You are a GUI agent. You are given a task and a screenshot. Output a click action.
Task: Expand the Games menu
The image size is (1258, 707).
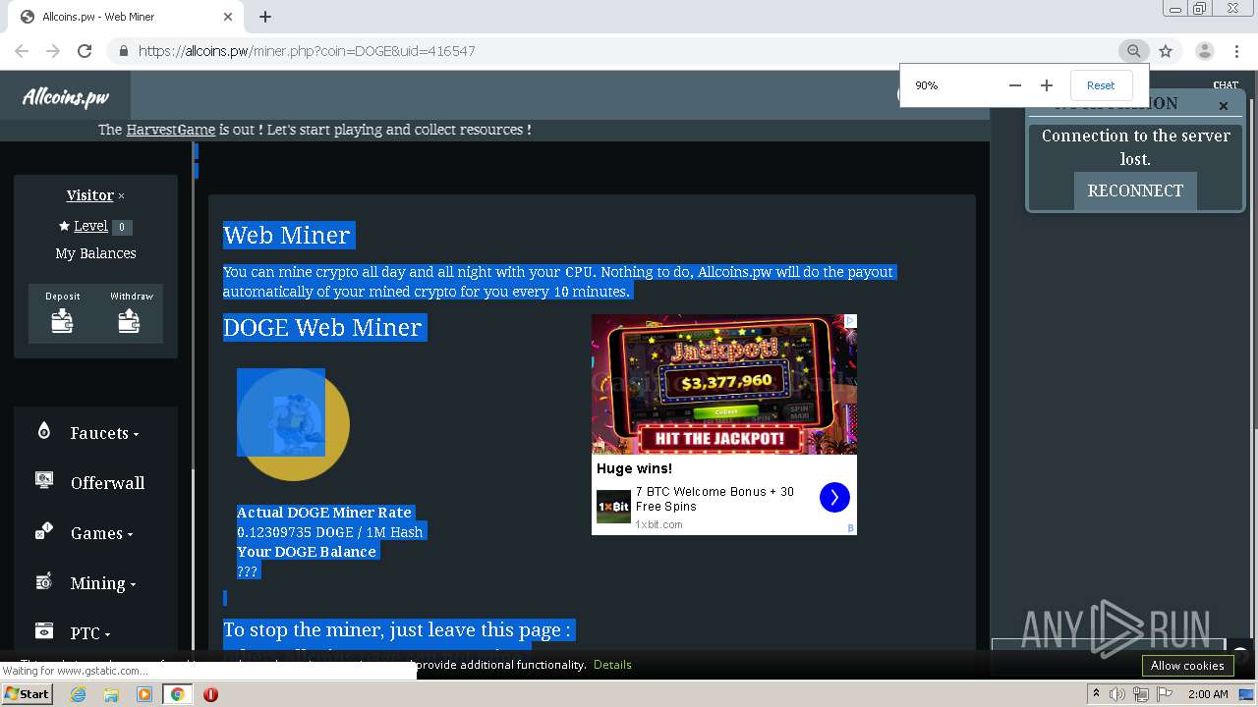click(101, 533)
